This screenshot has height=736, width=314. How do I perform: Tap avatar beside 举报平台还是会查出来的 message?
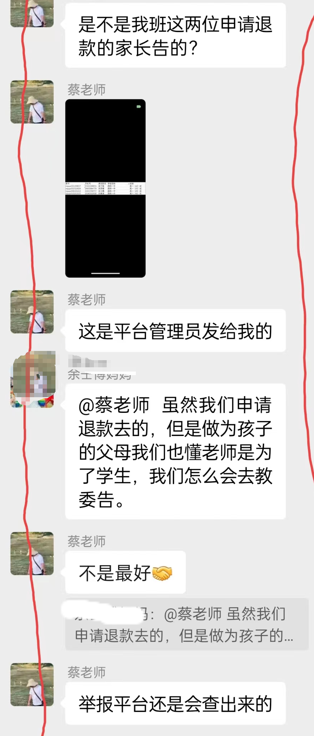[32, 684]
